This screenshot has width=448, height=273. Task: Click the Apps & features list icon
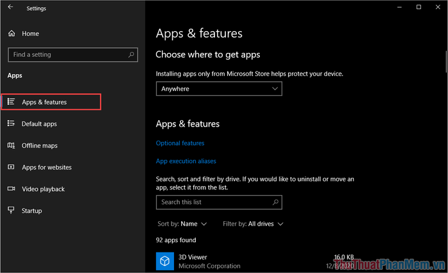(11, 102)
